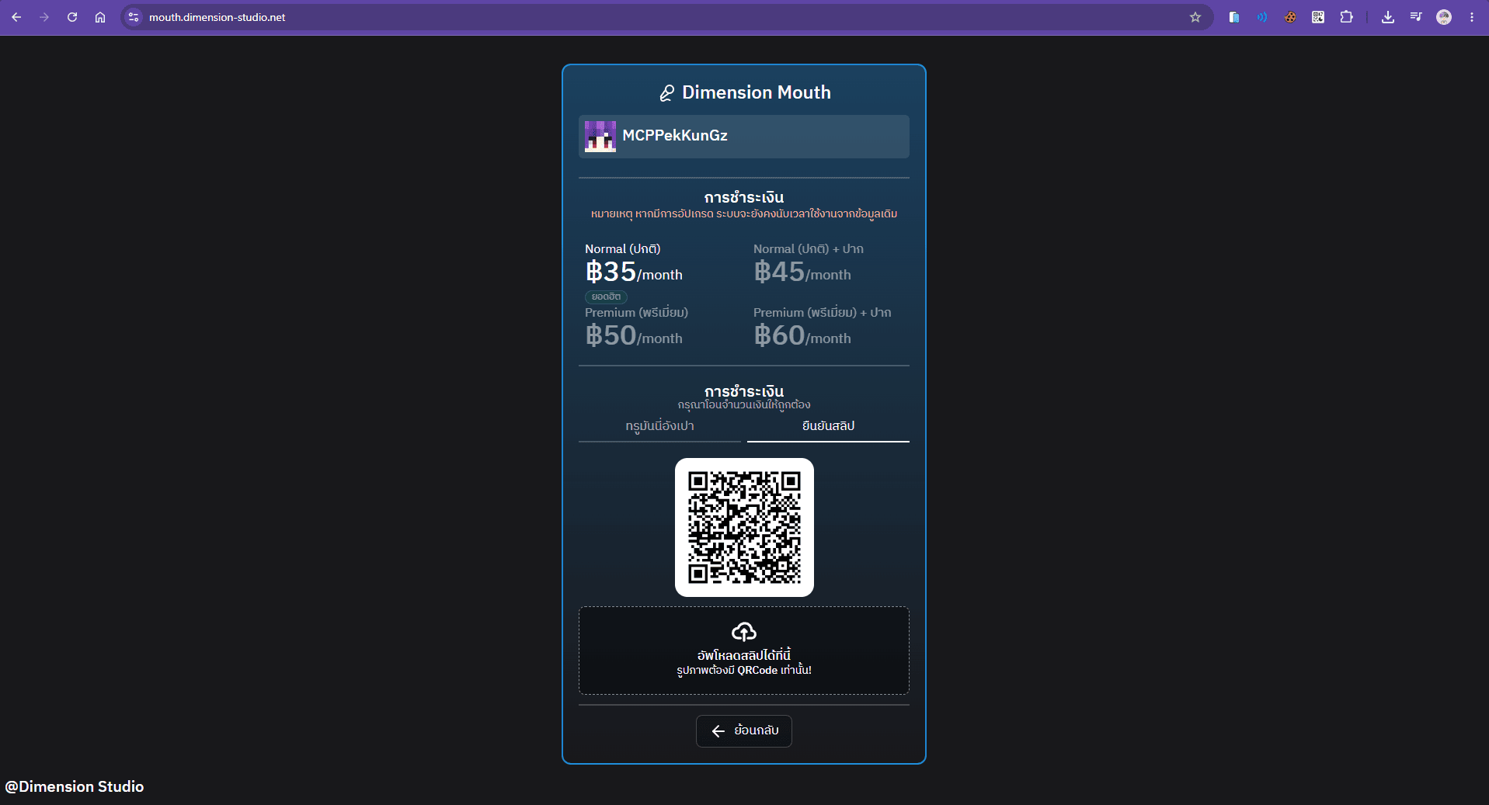Choose the Normal + ปาก ฿45/month plan
1489x805 pixels.
[809, 264]
